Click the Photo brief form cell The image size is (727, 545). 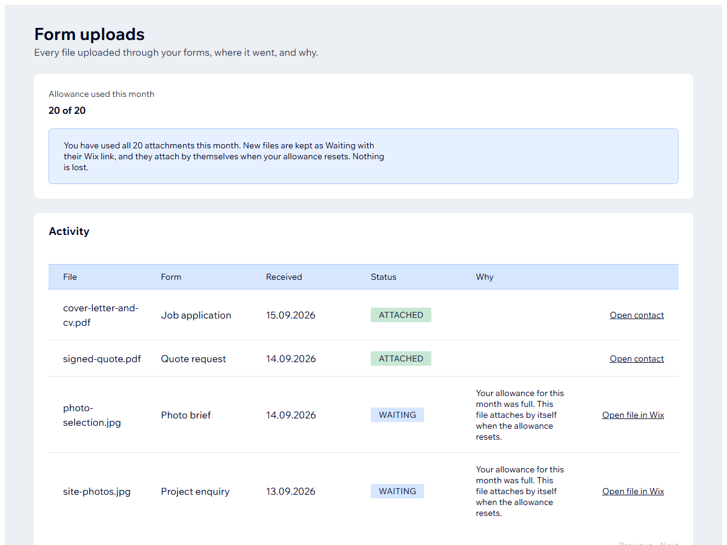(x=186, y=415)
